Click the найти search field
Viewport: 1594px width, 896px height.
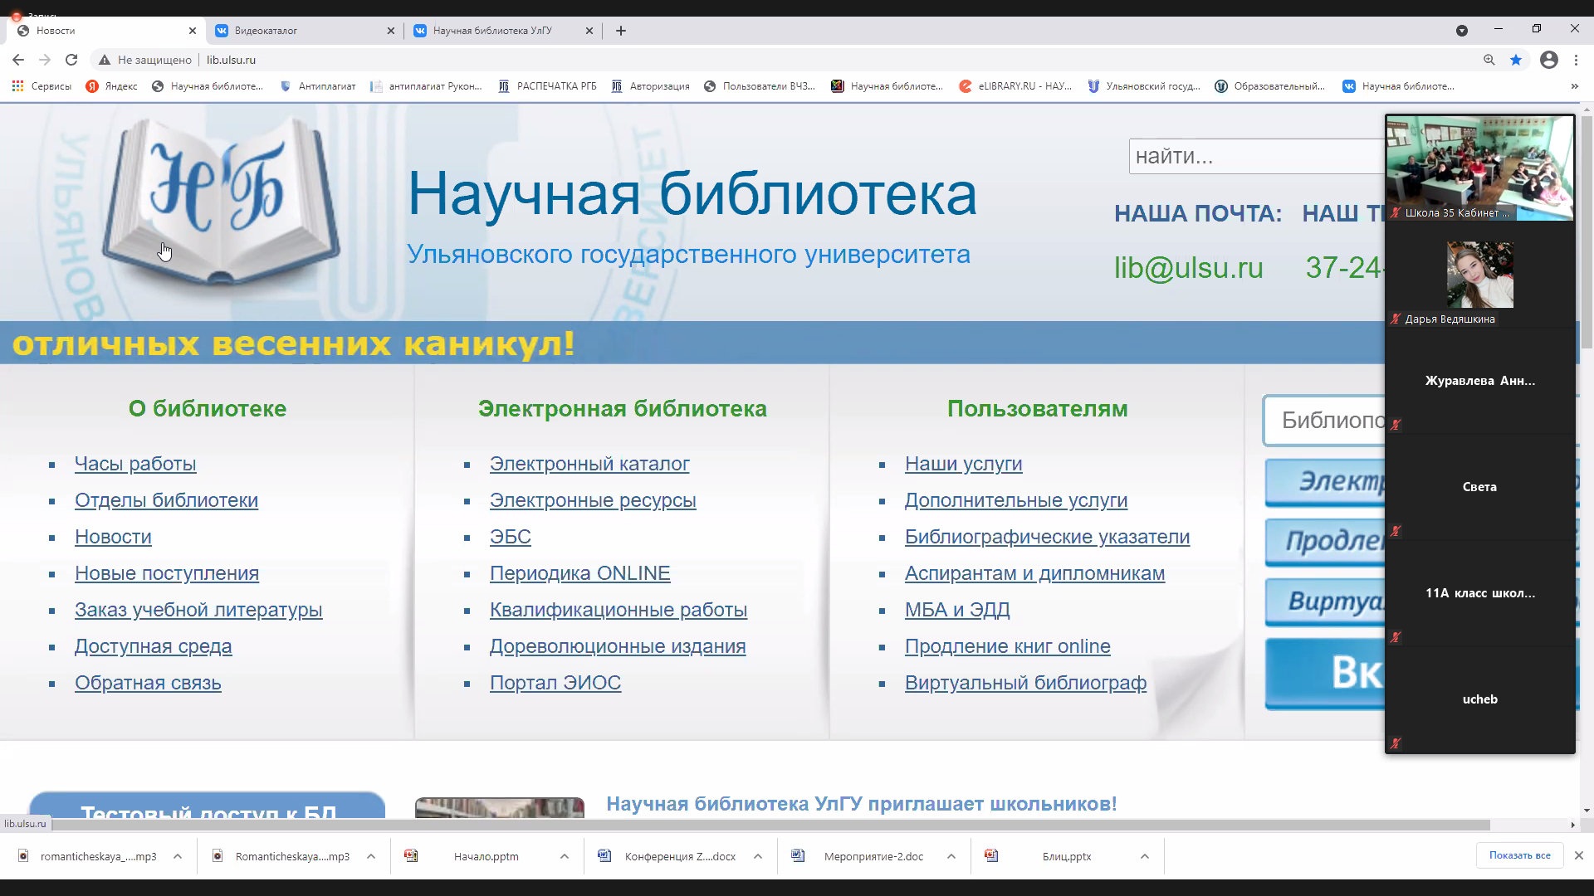pyautogui.click(x=1257, y=156)
